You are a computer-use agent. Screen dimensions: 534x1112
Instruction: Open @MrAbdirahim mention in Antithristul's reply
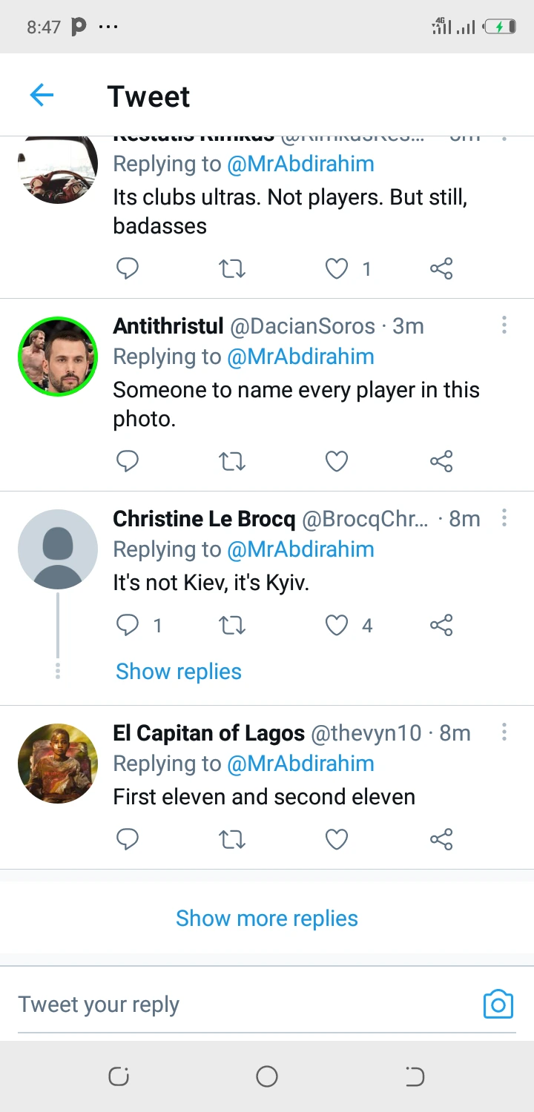pyautogui.click(x=300, y=357)
